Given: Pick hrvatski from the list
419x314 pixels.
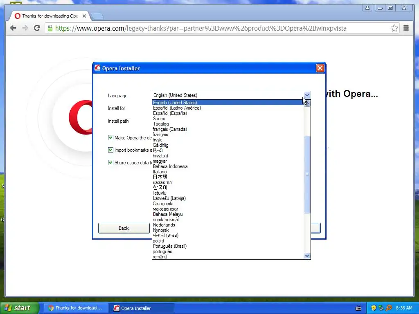Looking at the screenshot, I should point(228,156).
